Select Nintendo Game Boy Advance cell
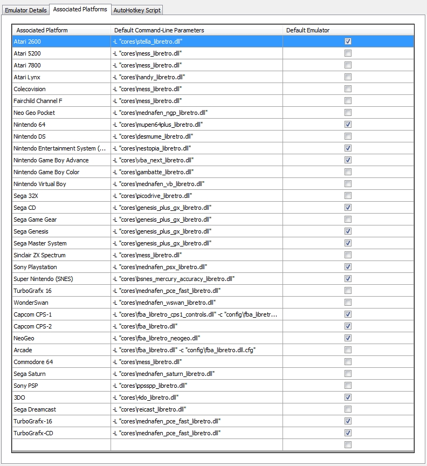 point(61,160)
